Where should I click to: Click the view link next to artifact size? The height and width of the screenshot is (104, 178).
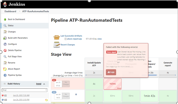pyautogui.click(x=99, y=39)
